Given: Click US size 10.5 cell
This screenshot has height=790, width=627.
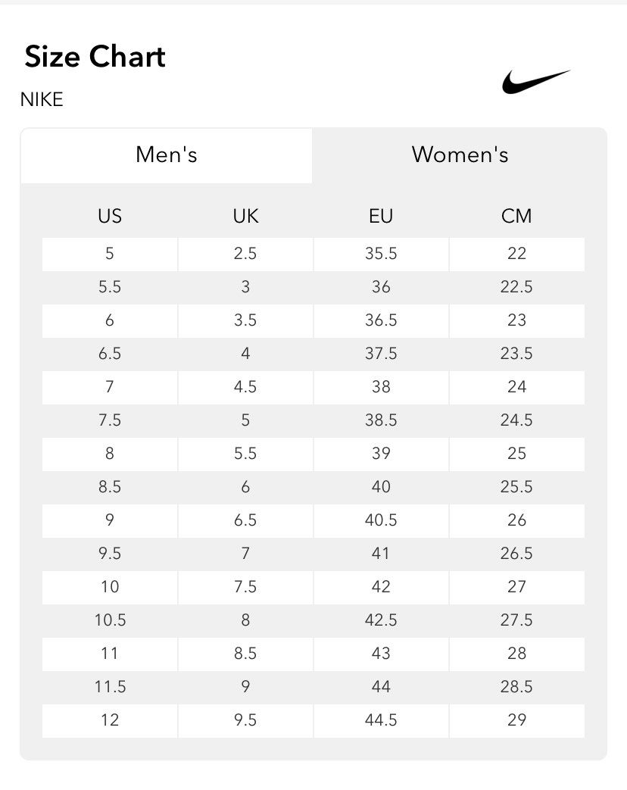Looking at the screenshot, I should [x=110, y=621].
